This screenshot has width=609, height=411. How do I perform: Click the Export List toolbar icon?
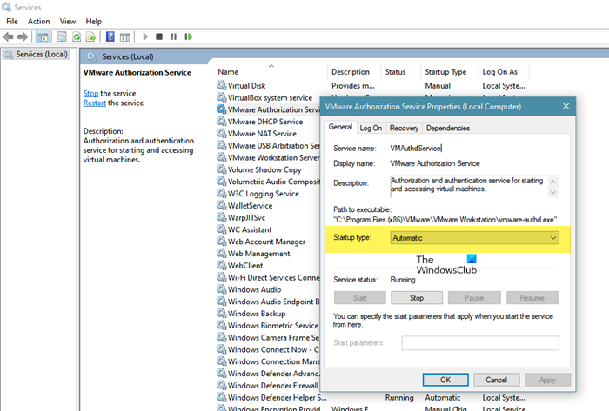pos(90,36)
